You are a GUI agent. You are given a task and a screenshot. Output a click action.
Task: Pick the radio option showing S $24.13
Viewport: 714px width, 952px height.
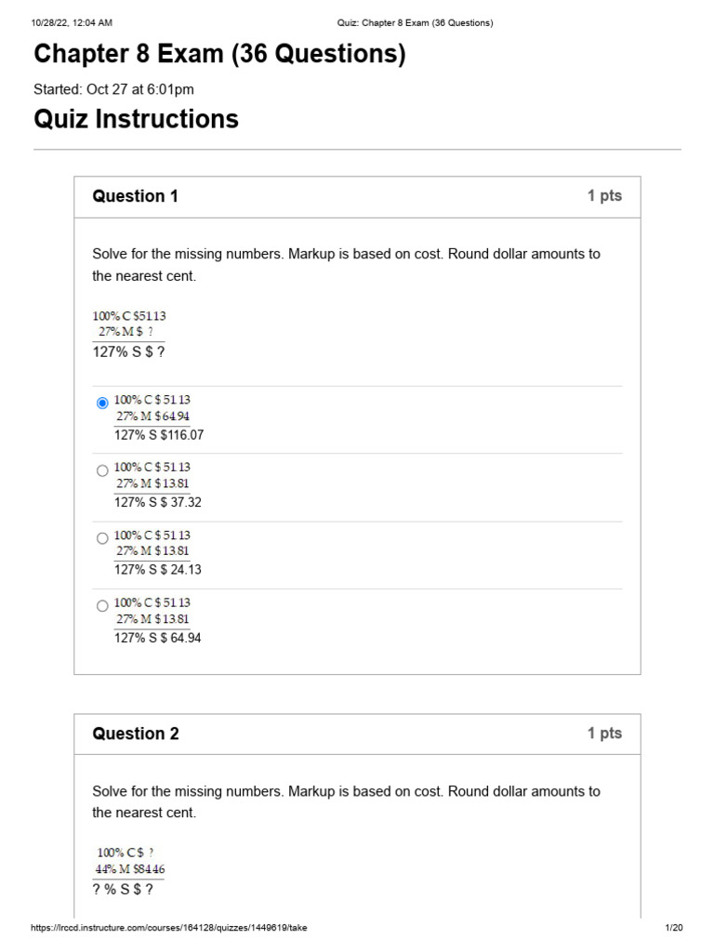tap(102, 538)
